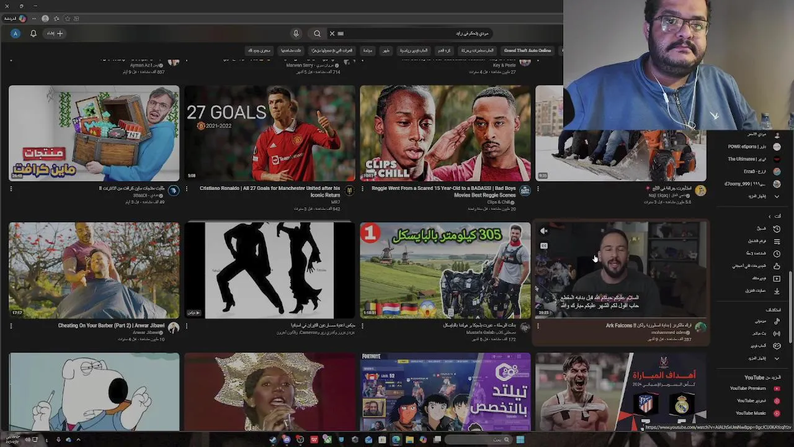Image resolution: width=794 pixels, height=447 pixels.
Task: Open the You section chevron
Action: coord(770,216)
